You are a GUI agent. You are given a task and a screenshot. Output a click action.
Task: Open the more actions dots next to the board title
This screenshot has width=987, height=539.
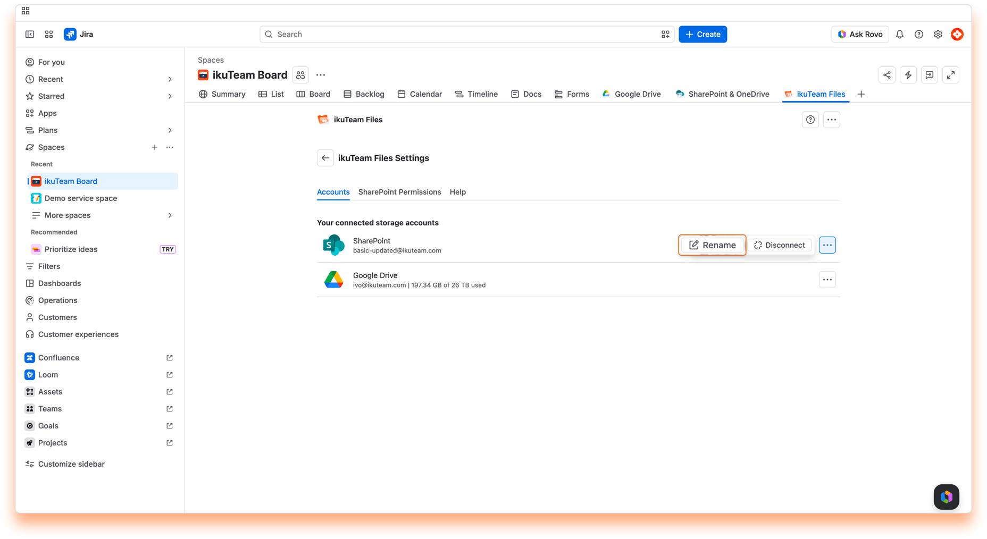(321, 75)
